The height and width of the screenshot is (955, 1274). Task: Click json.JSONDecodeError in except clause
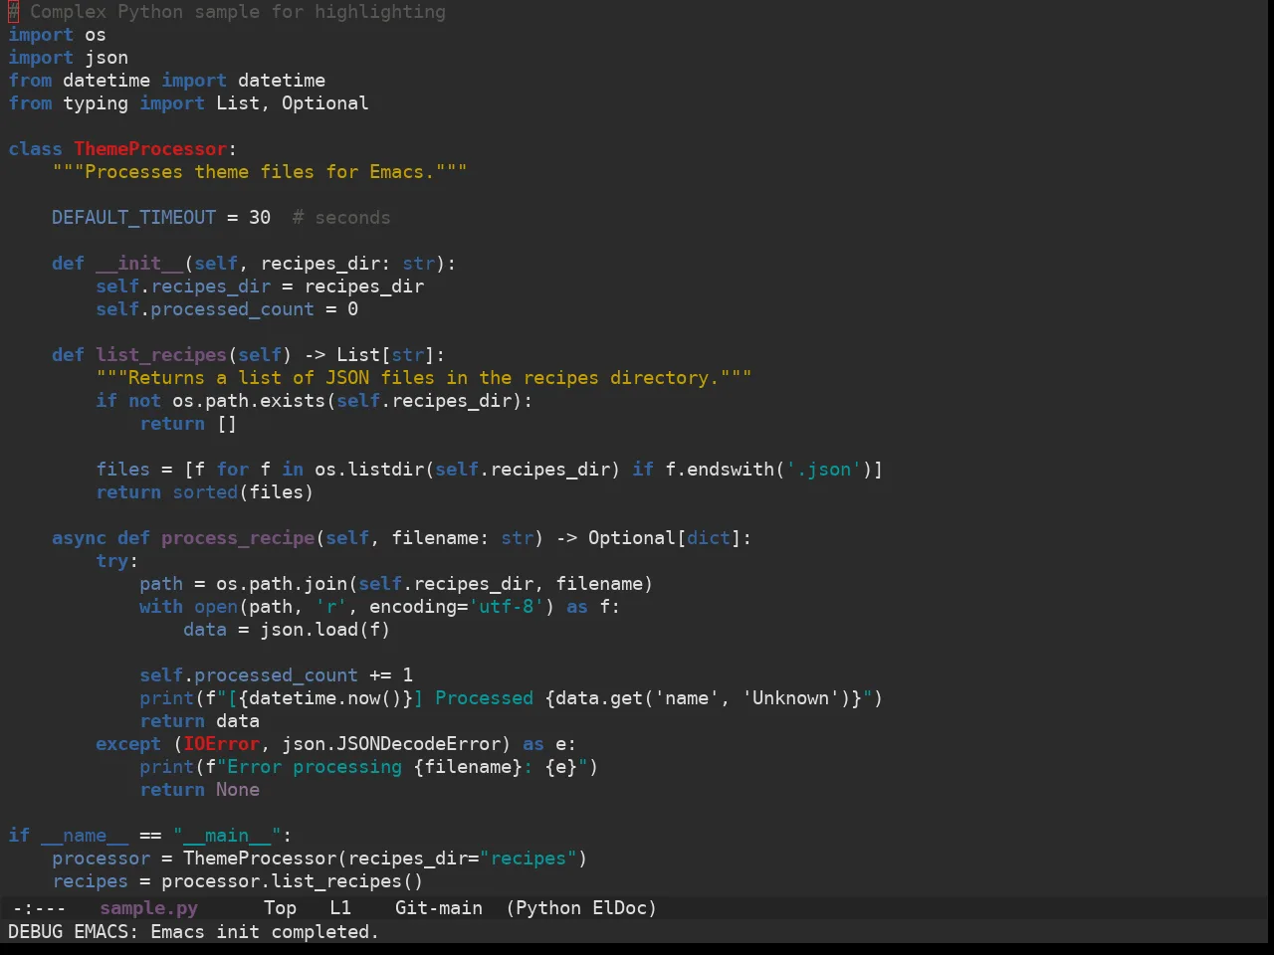coord(390,744)
